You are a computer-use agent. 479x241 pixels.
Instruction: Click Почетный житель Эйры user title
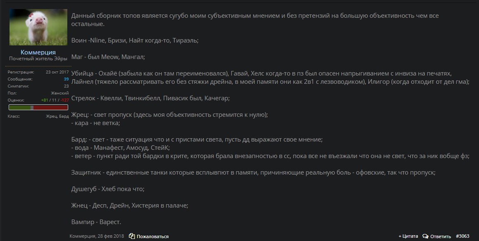tap(38, 59)
